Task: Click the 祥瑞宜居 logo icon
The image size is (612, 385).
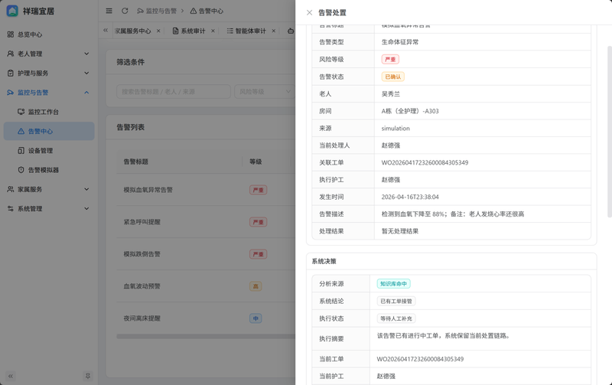Action: tap(12, 11)
